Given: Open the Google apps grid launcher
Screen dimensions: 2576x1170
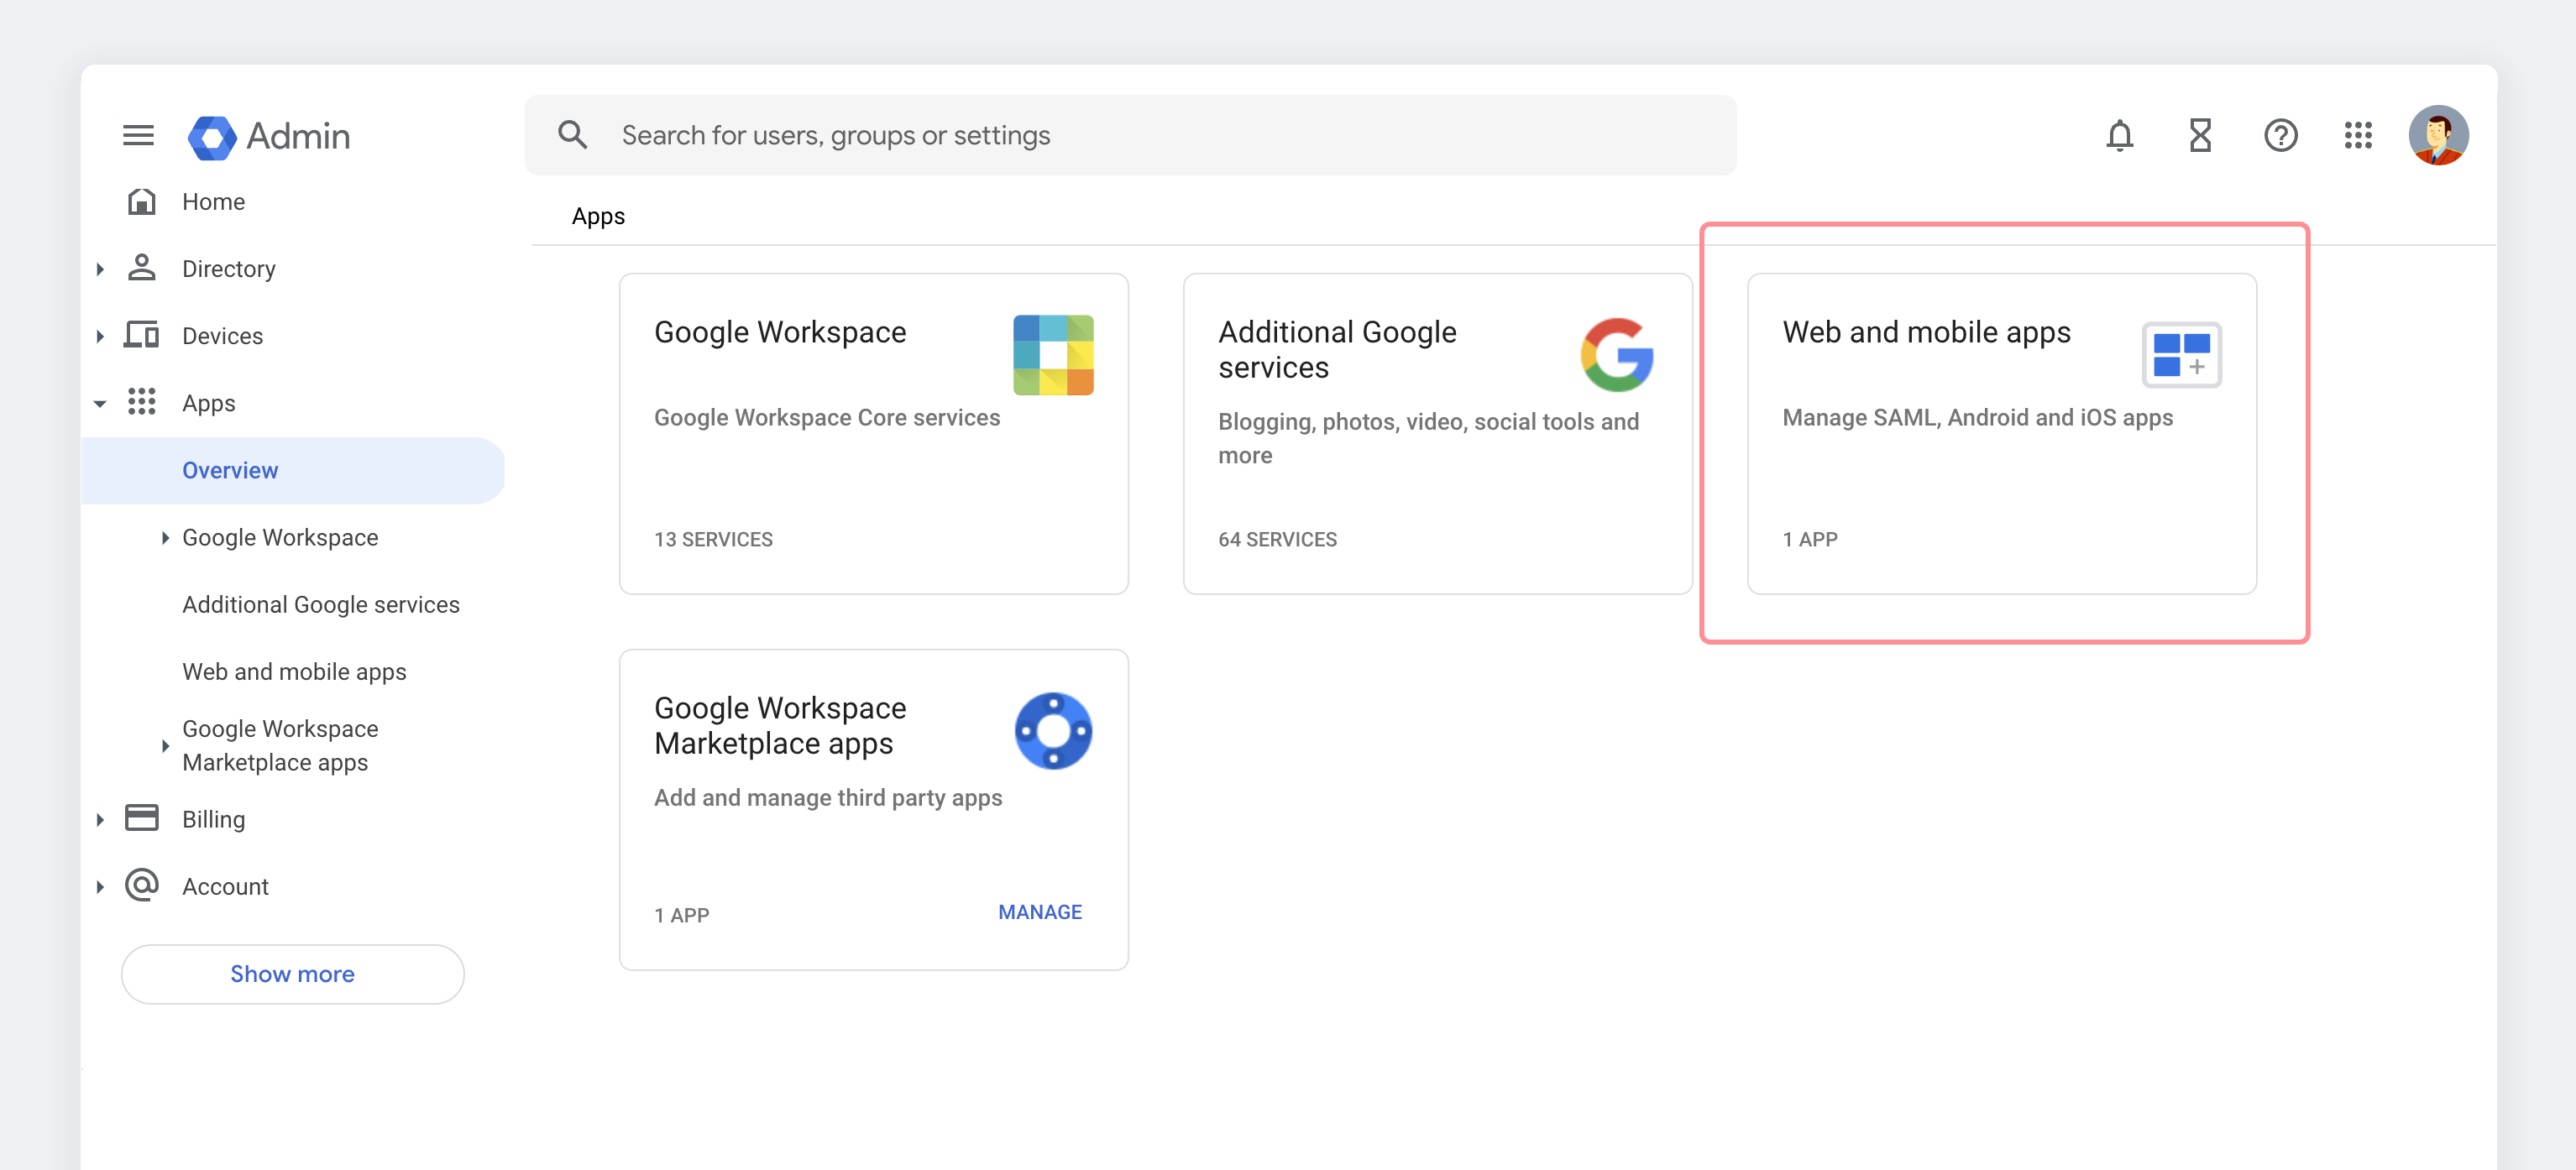Looking at the screenshot, I should pos(2358,135).
